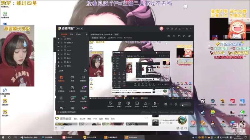This screenshot has width=250, height=140.
Task: Mute the 麦克风 microphone
Action: pos(145,105)
